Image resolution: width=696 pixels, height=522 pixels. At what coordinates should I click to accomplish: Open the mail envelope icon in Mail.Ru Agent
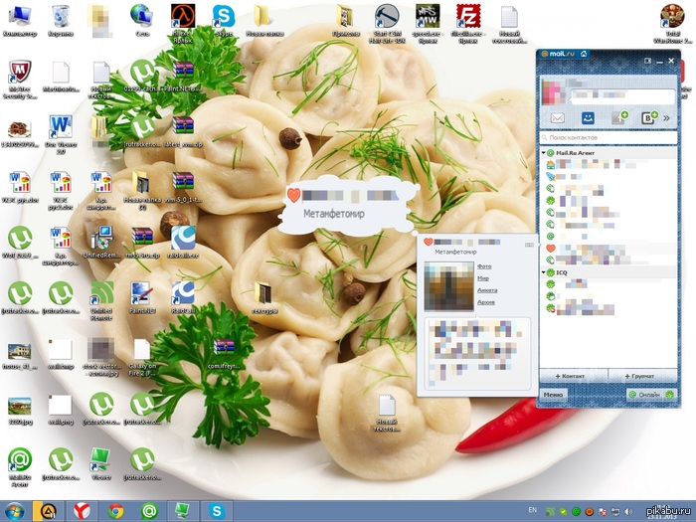coord(557,118)
